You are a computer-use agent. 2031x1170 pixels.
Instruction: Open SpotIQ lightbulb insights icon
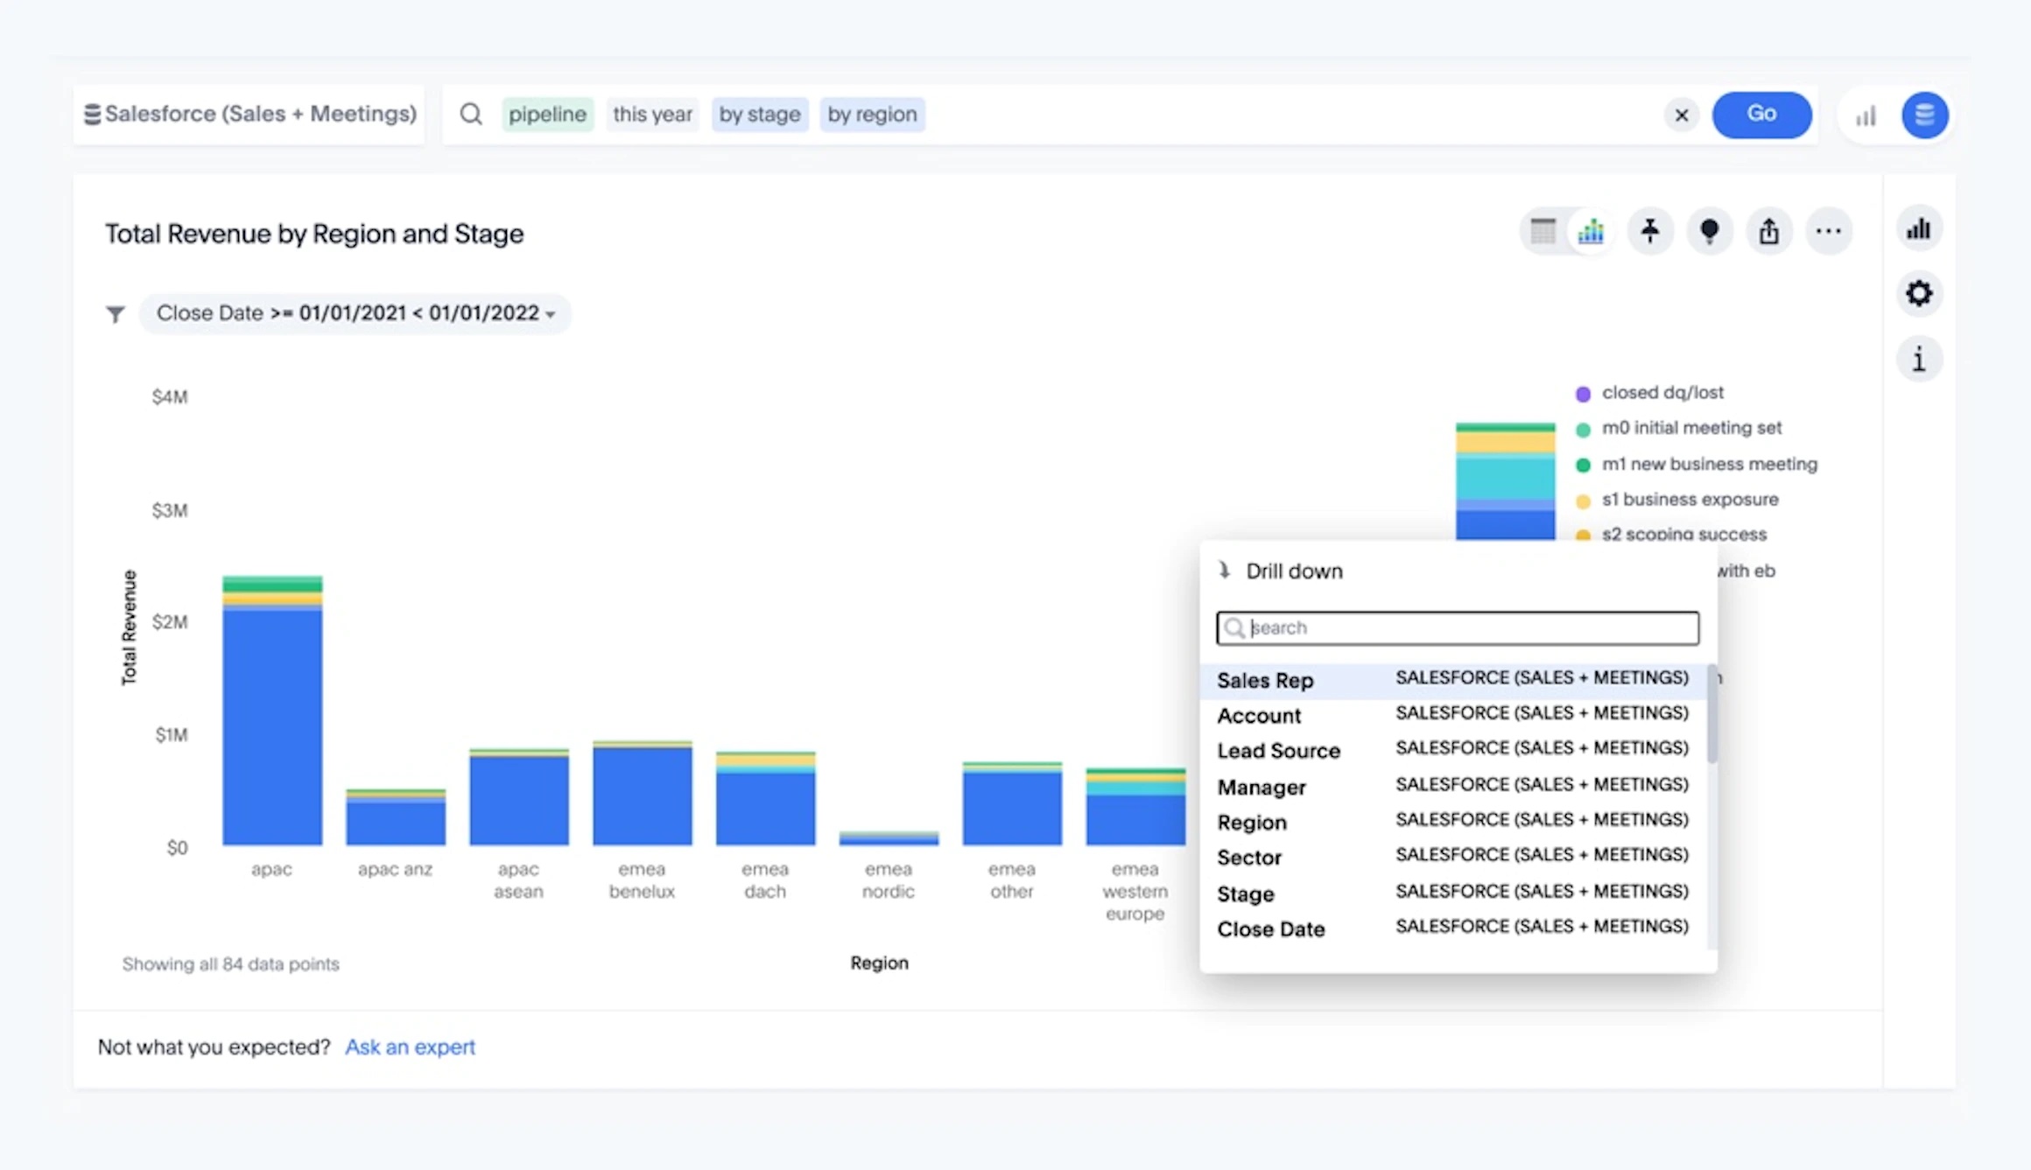click(1710, 232)
